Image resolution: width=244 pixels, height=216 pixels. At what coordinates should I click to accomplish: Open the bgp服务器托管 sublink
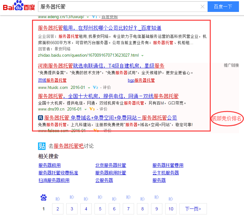coord(141,80)
